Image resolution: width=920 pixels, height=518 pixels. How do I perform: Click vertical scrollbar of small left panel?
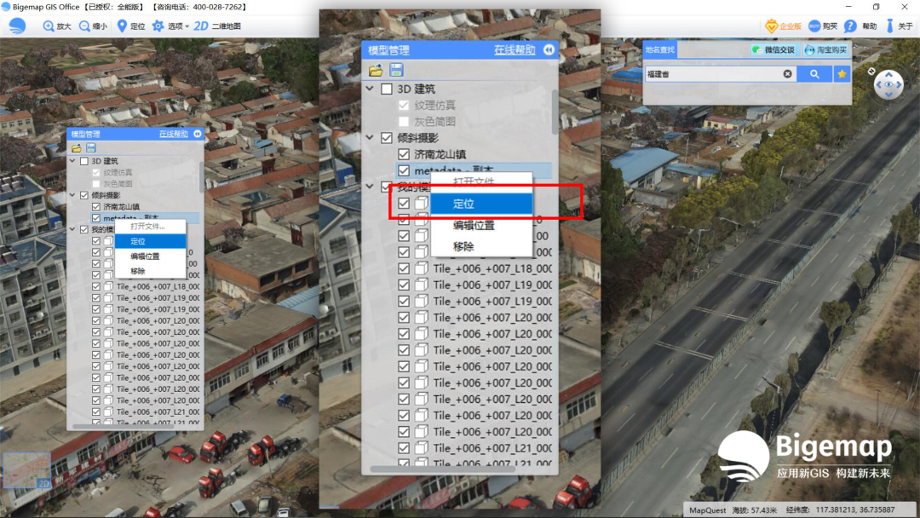point(202,176)
